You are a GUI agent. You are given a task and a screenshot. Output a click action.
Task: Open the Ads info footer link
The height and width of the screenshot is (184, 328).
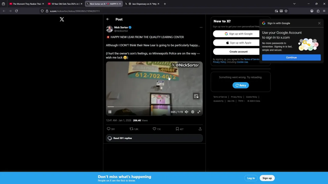231,101
